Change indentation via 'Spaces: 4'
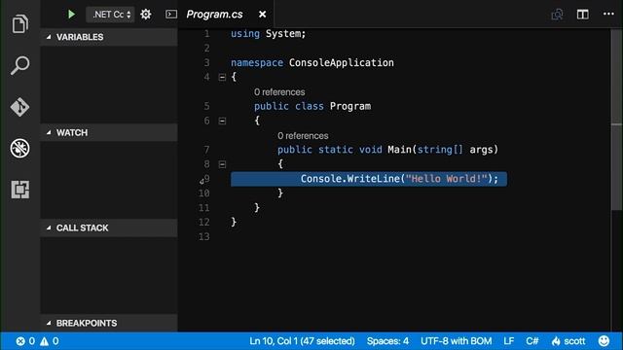 [387, 341]
